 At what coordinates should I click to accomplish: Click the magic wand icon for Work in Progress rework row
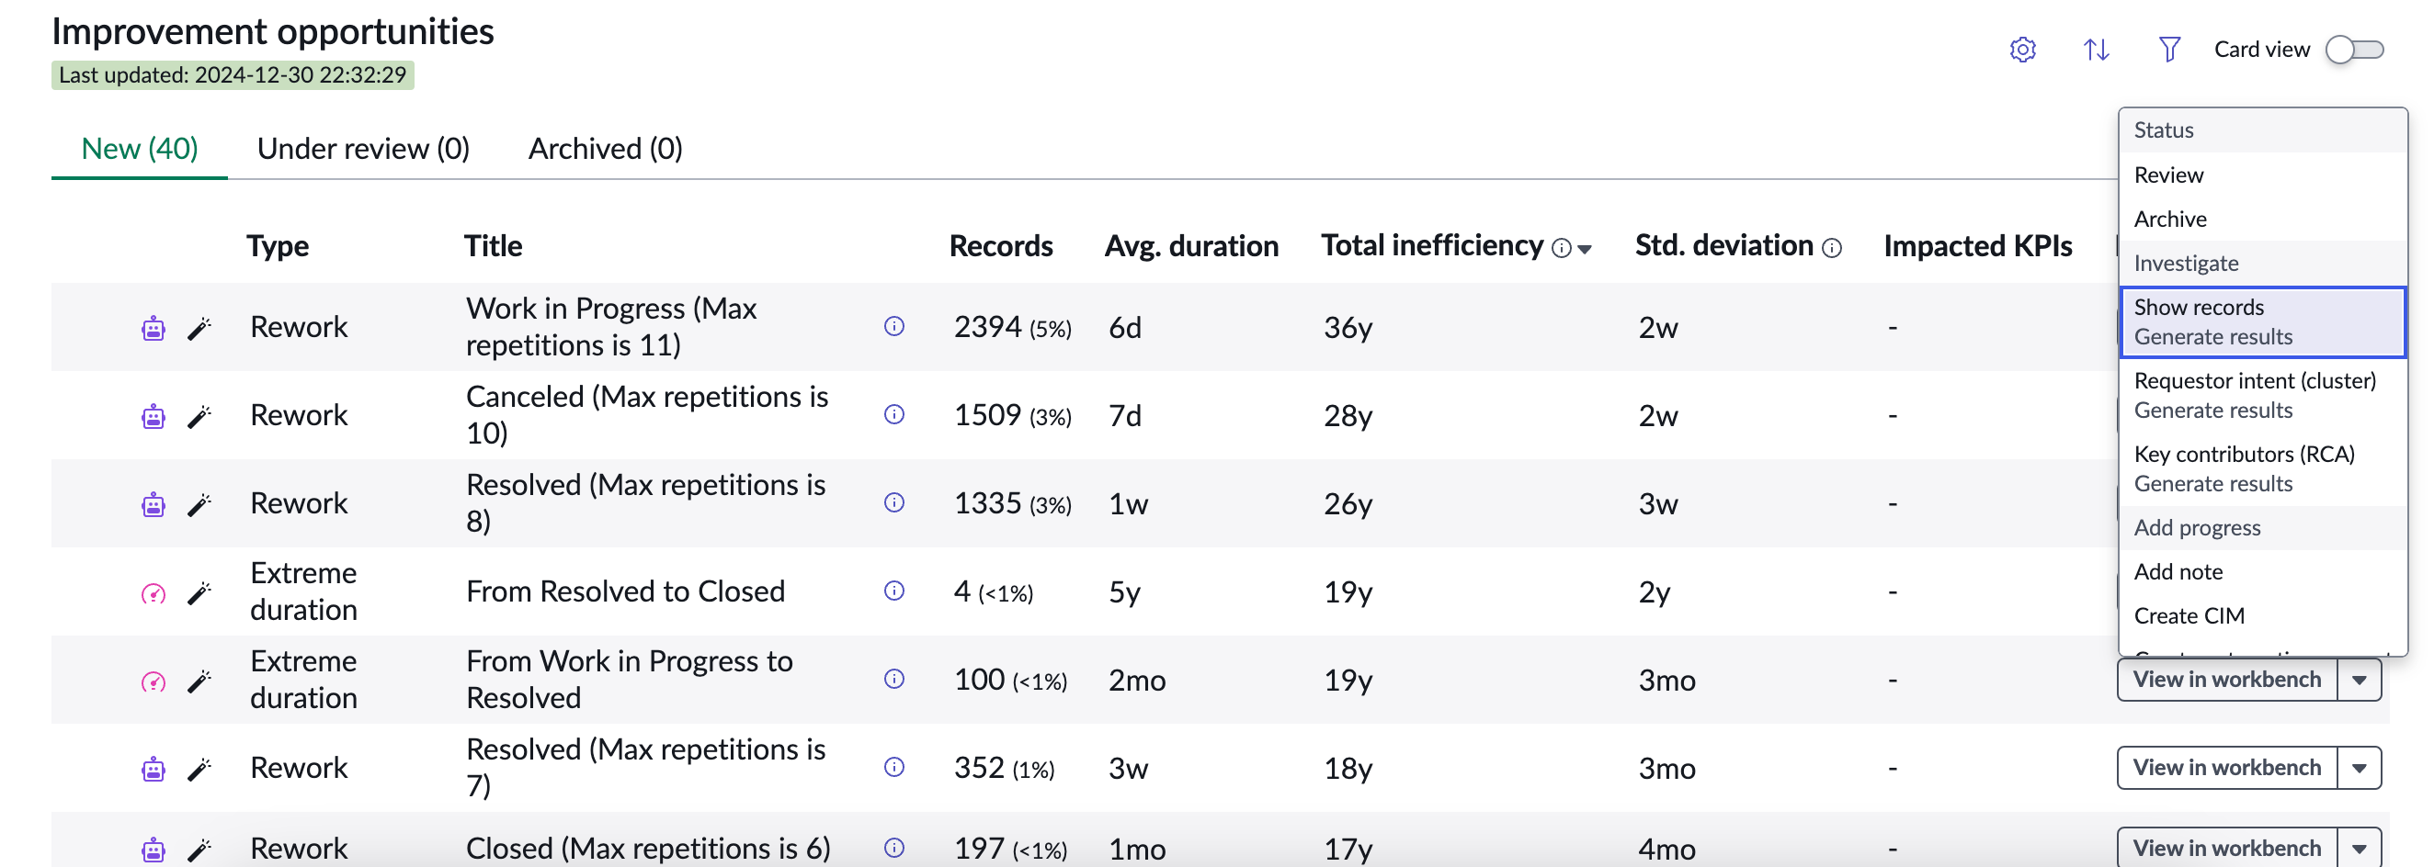(x=199, y=328)
